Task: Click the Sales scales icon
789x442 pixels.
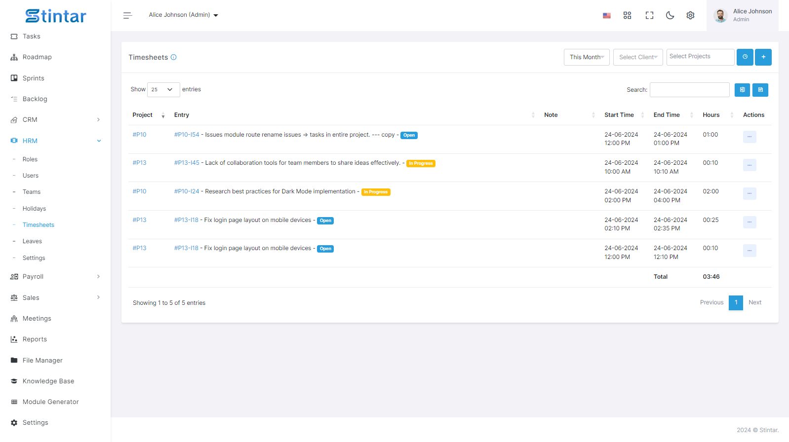Action: 14,297
